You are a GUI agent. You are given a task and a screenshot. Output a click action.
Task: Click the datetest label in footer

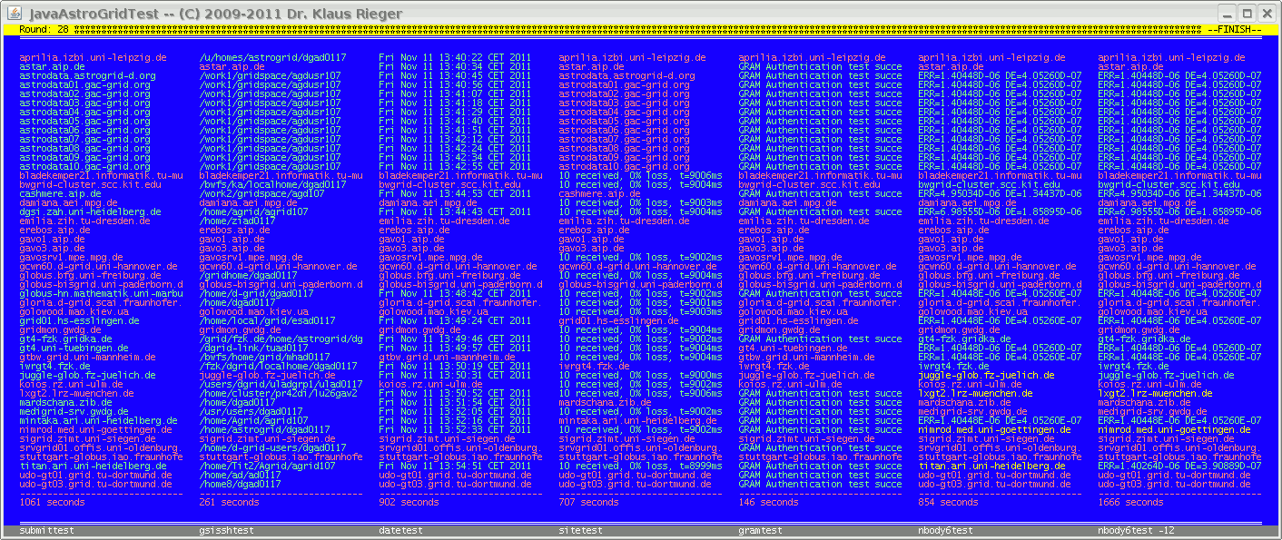400,530
